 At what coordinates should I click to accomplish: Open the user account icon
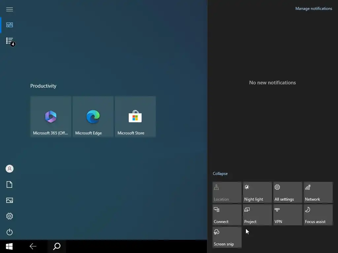coord(10,169)
